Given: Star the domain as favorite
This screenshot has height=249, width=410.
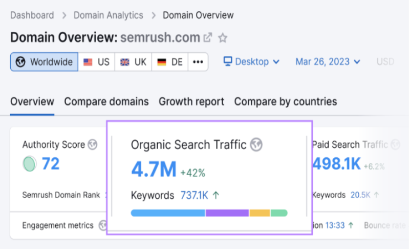Looking at the screenshot, I should click(x=223, y=38).
